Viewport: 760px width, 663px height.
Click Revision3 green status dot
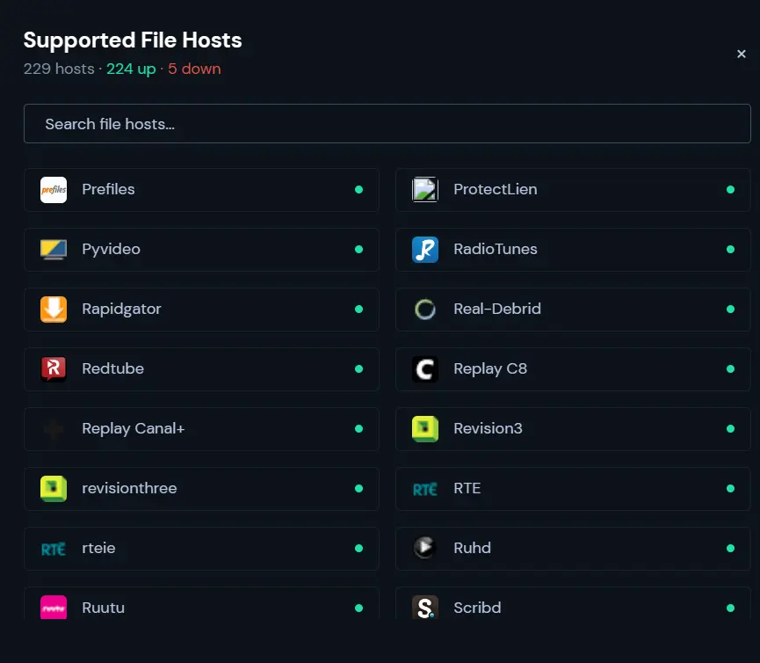pos(730,429)
